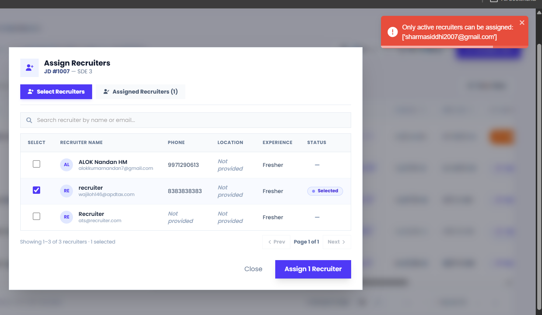Click the magnifier icon in recruiter search

click(29, 120)
